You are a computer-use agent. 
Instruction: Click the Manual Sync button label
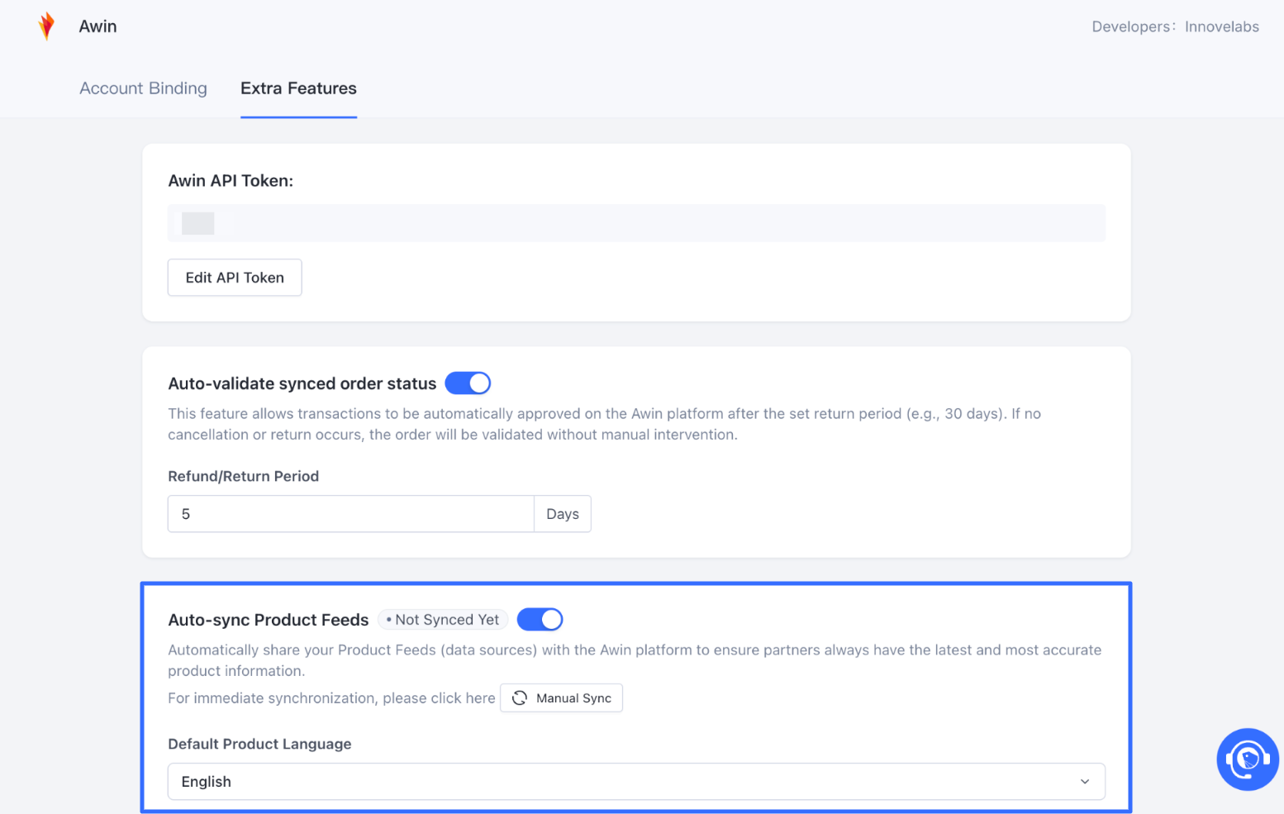tap(573, 698)
